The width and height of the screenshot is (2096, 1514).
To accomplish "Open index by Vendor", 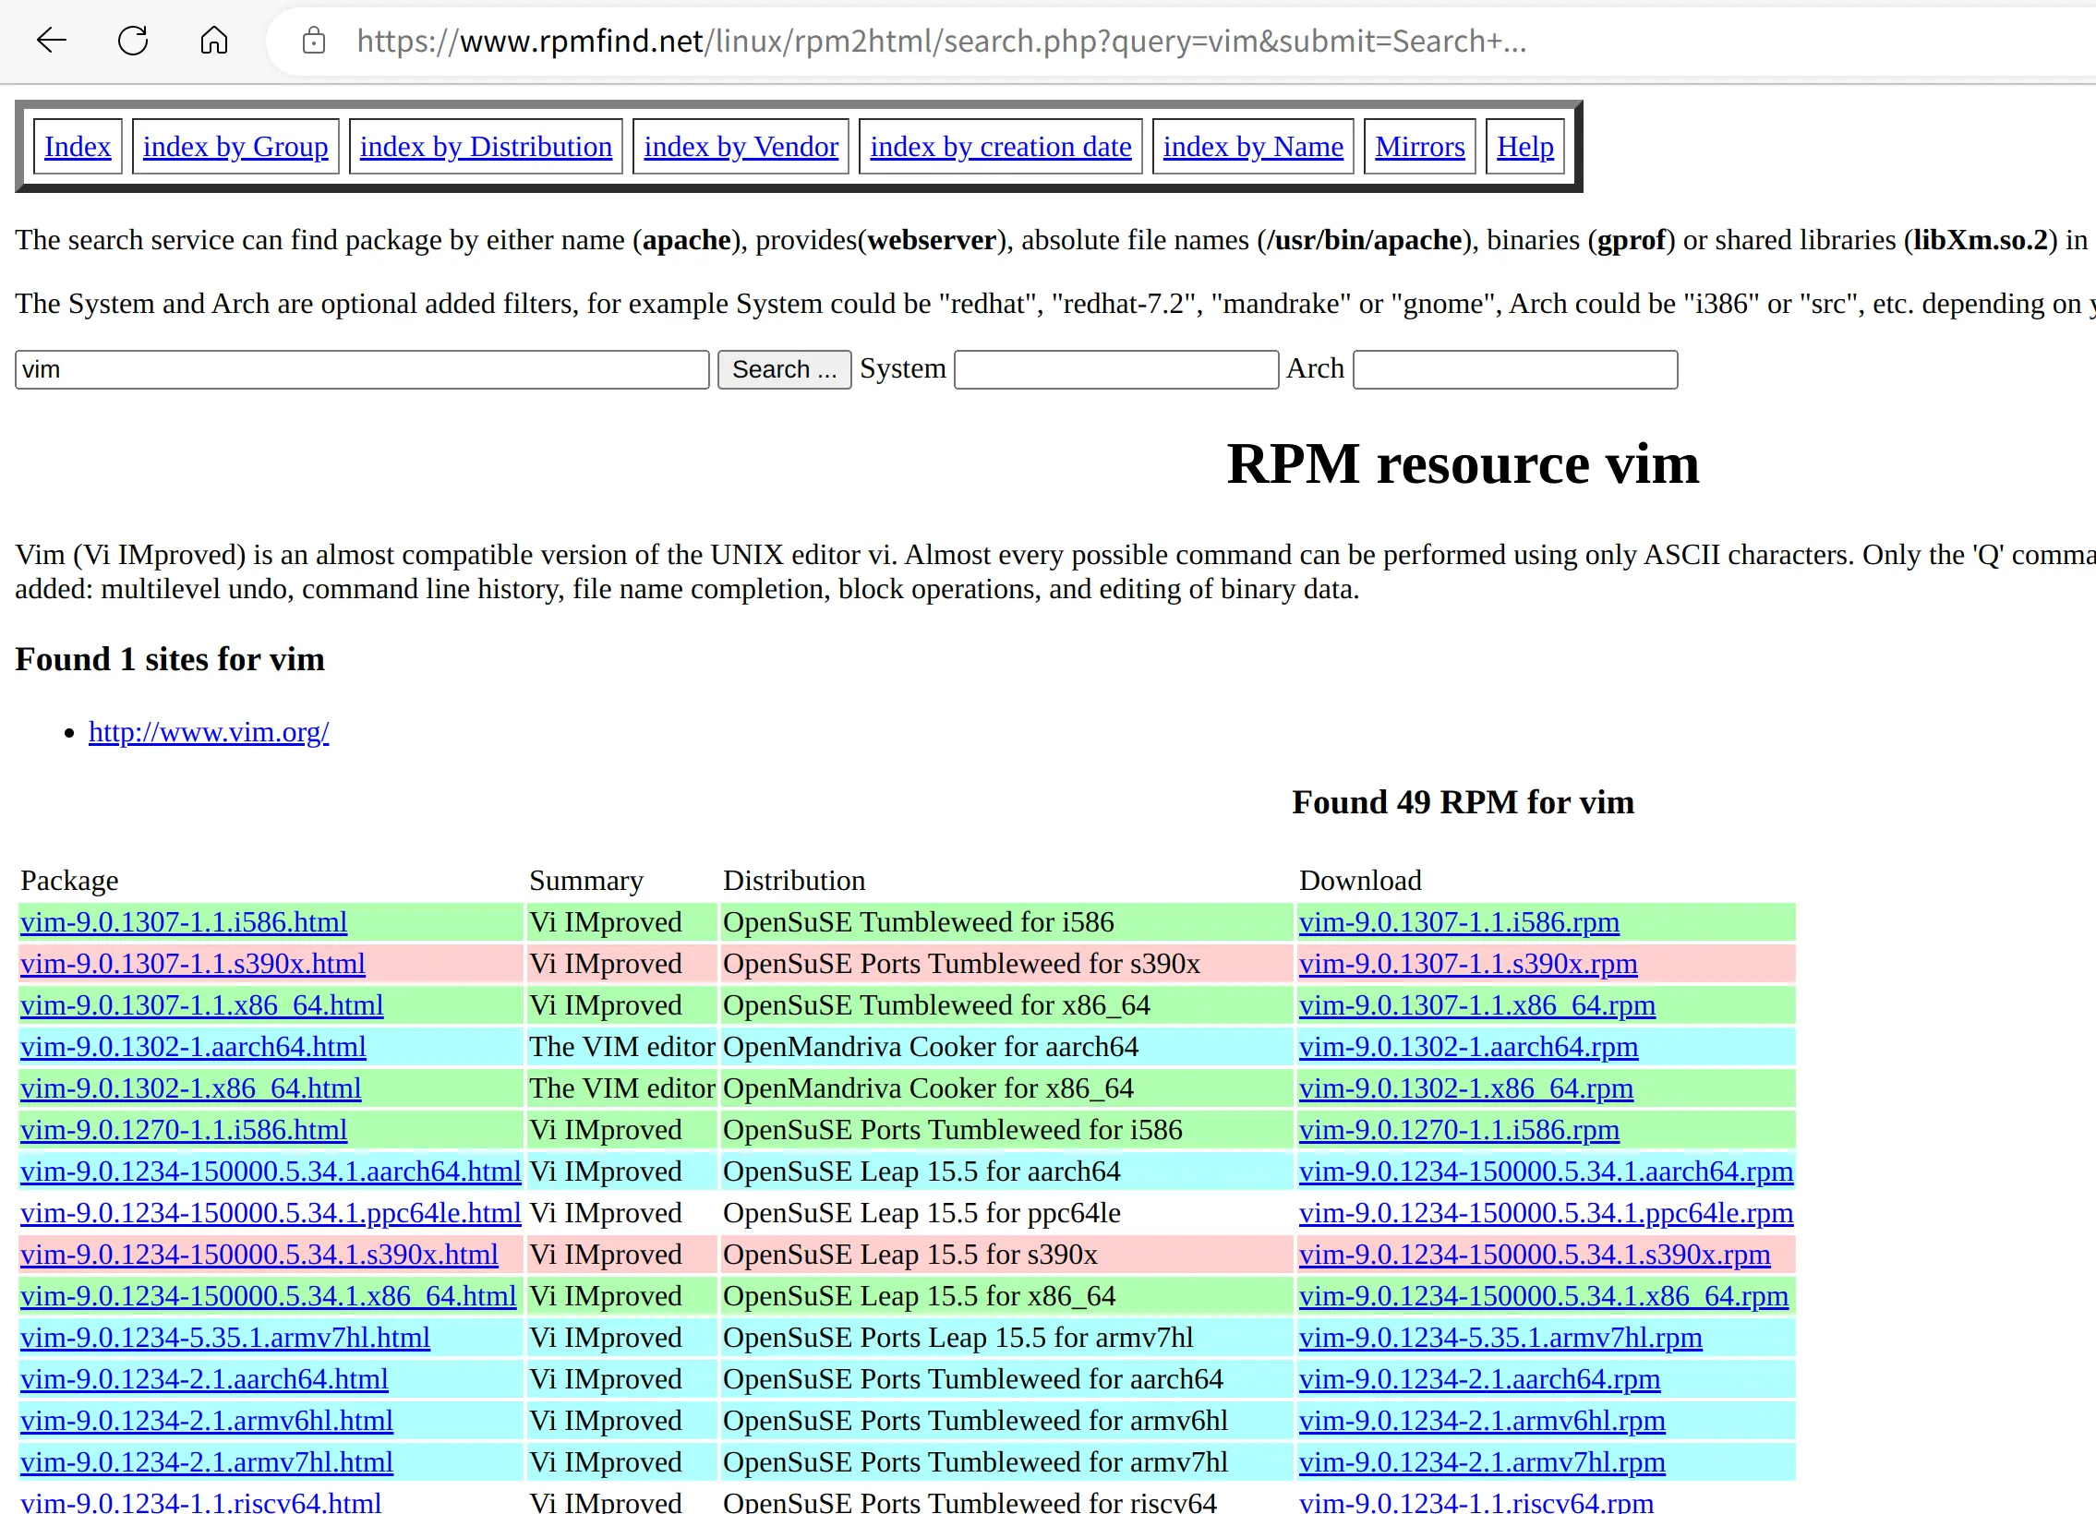I will tap(741, 147).
